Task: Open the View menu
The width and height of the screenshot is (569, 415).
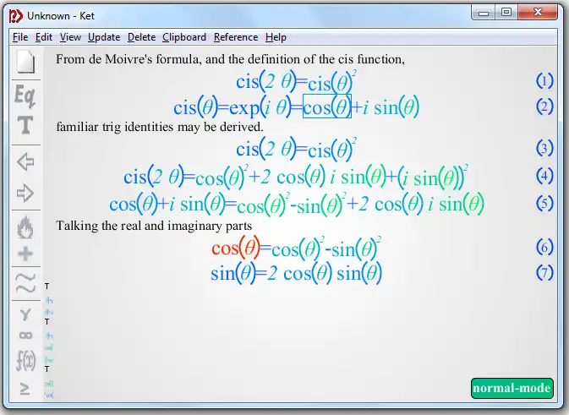Action: pos(70,37)
